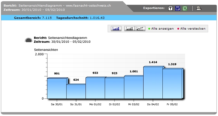The height and width of the screenshot is (116, 218).
Task: Select the Sa 30/01 bar
Action: (57, 88)
